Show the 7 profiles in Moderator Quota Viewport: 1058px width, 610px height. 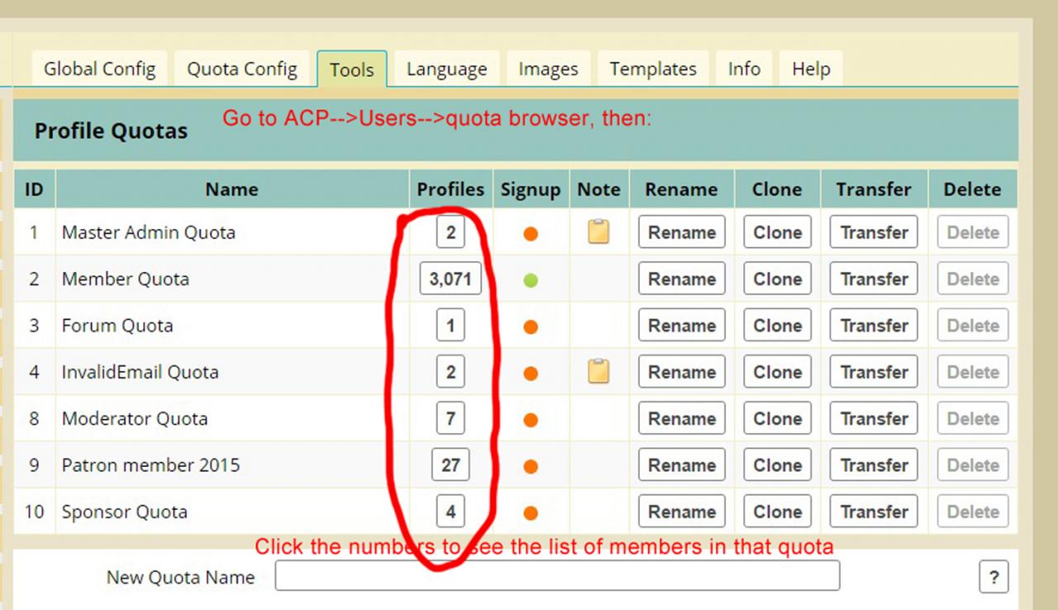[450, 419]
